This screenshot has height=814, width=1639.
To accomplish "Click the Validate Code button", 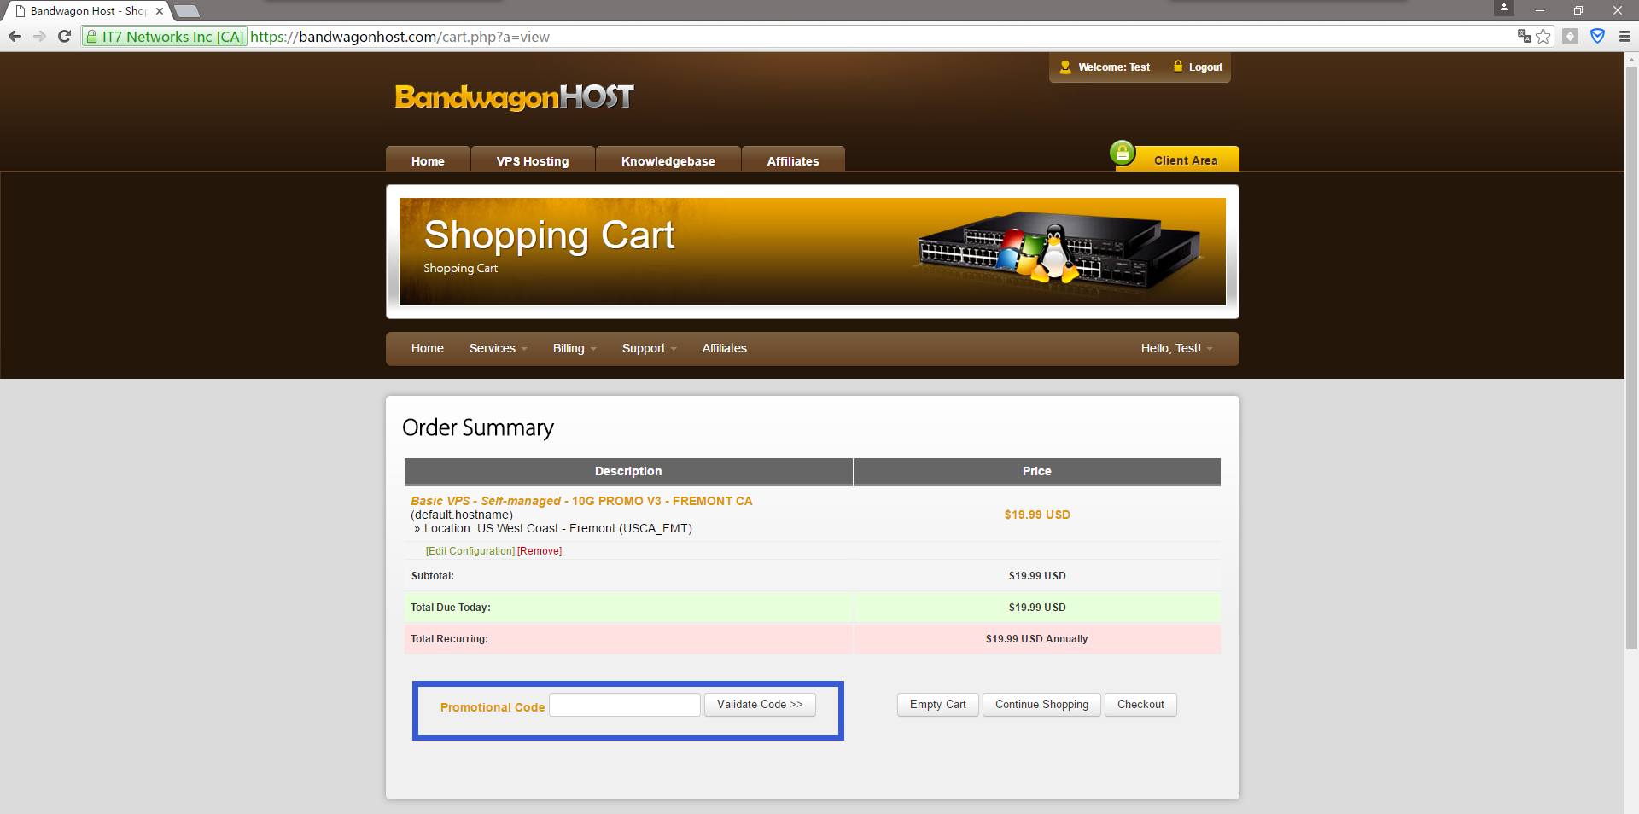I will tap(760, 705).
